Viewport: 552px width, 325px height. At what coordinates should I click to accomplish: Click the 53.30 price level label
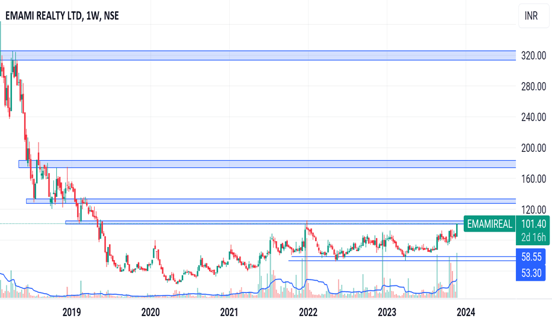(531, 273)
